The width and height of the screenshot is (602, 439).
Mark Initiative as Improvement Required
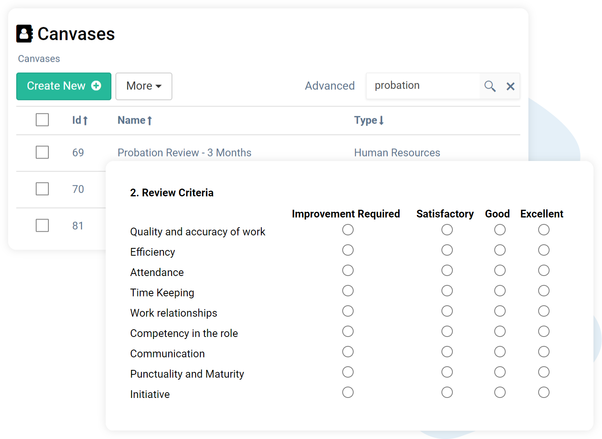coord(348,392)
